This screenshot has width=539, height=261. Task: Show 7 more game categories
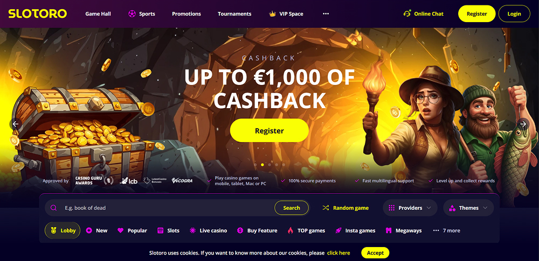coord(446,230)
